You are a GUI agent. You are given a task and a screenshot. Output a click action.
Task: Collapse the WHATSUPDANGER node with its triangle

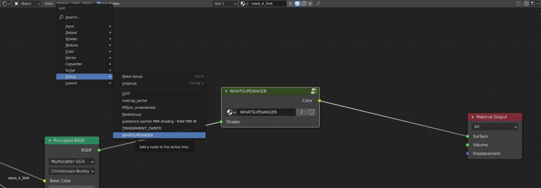[226, 91]
